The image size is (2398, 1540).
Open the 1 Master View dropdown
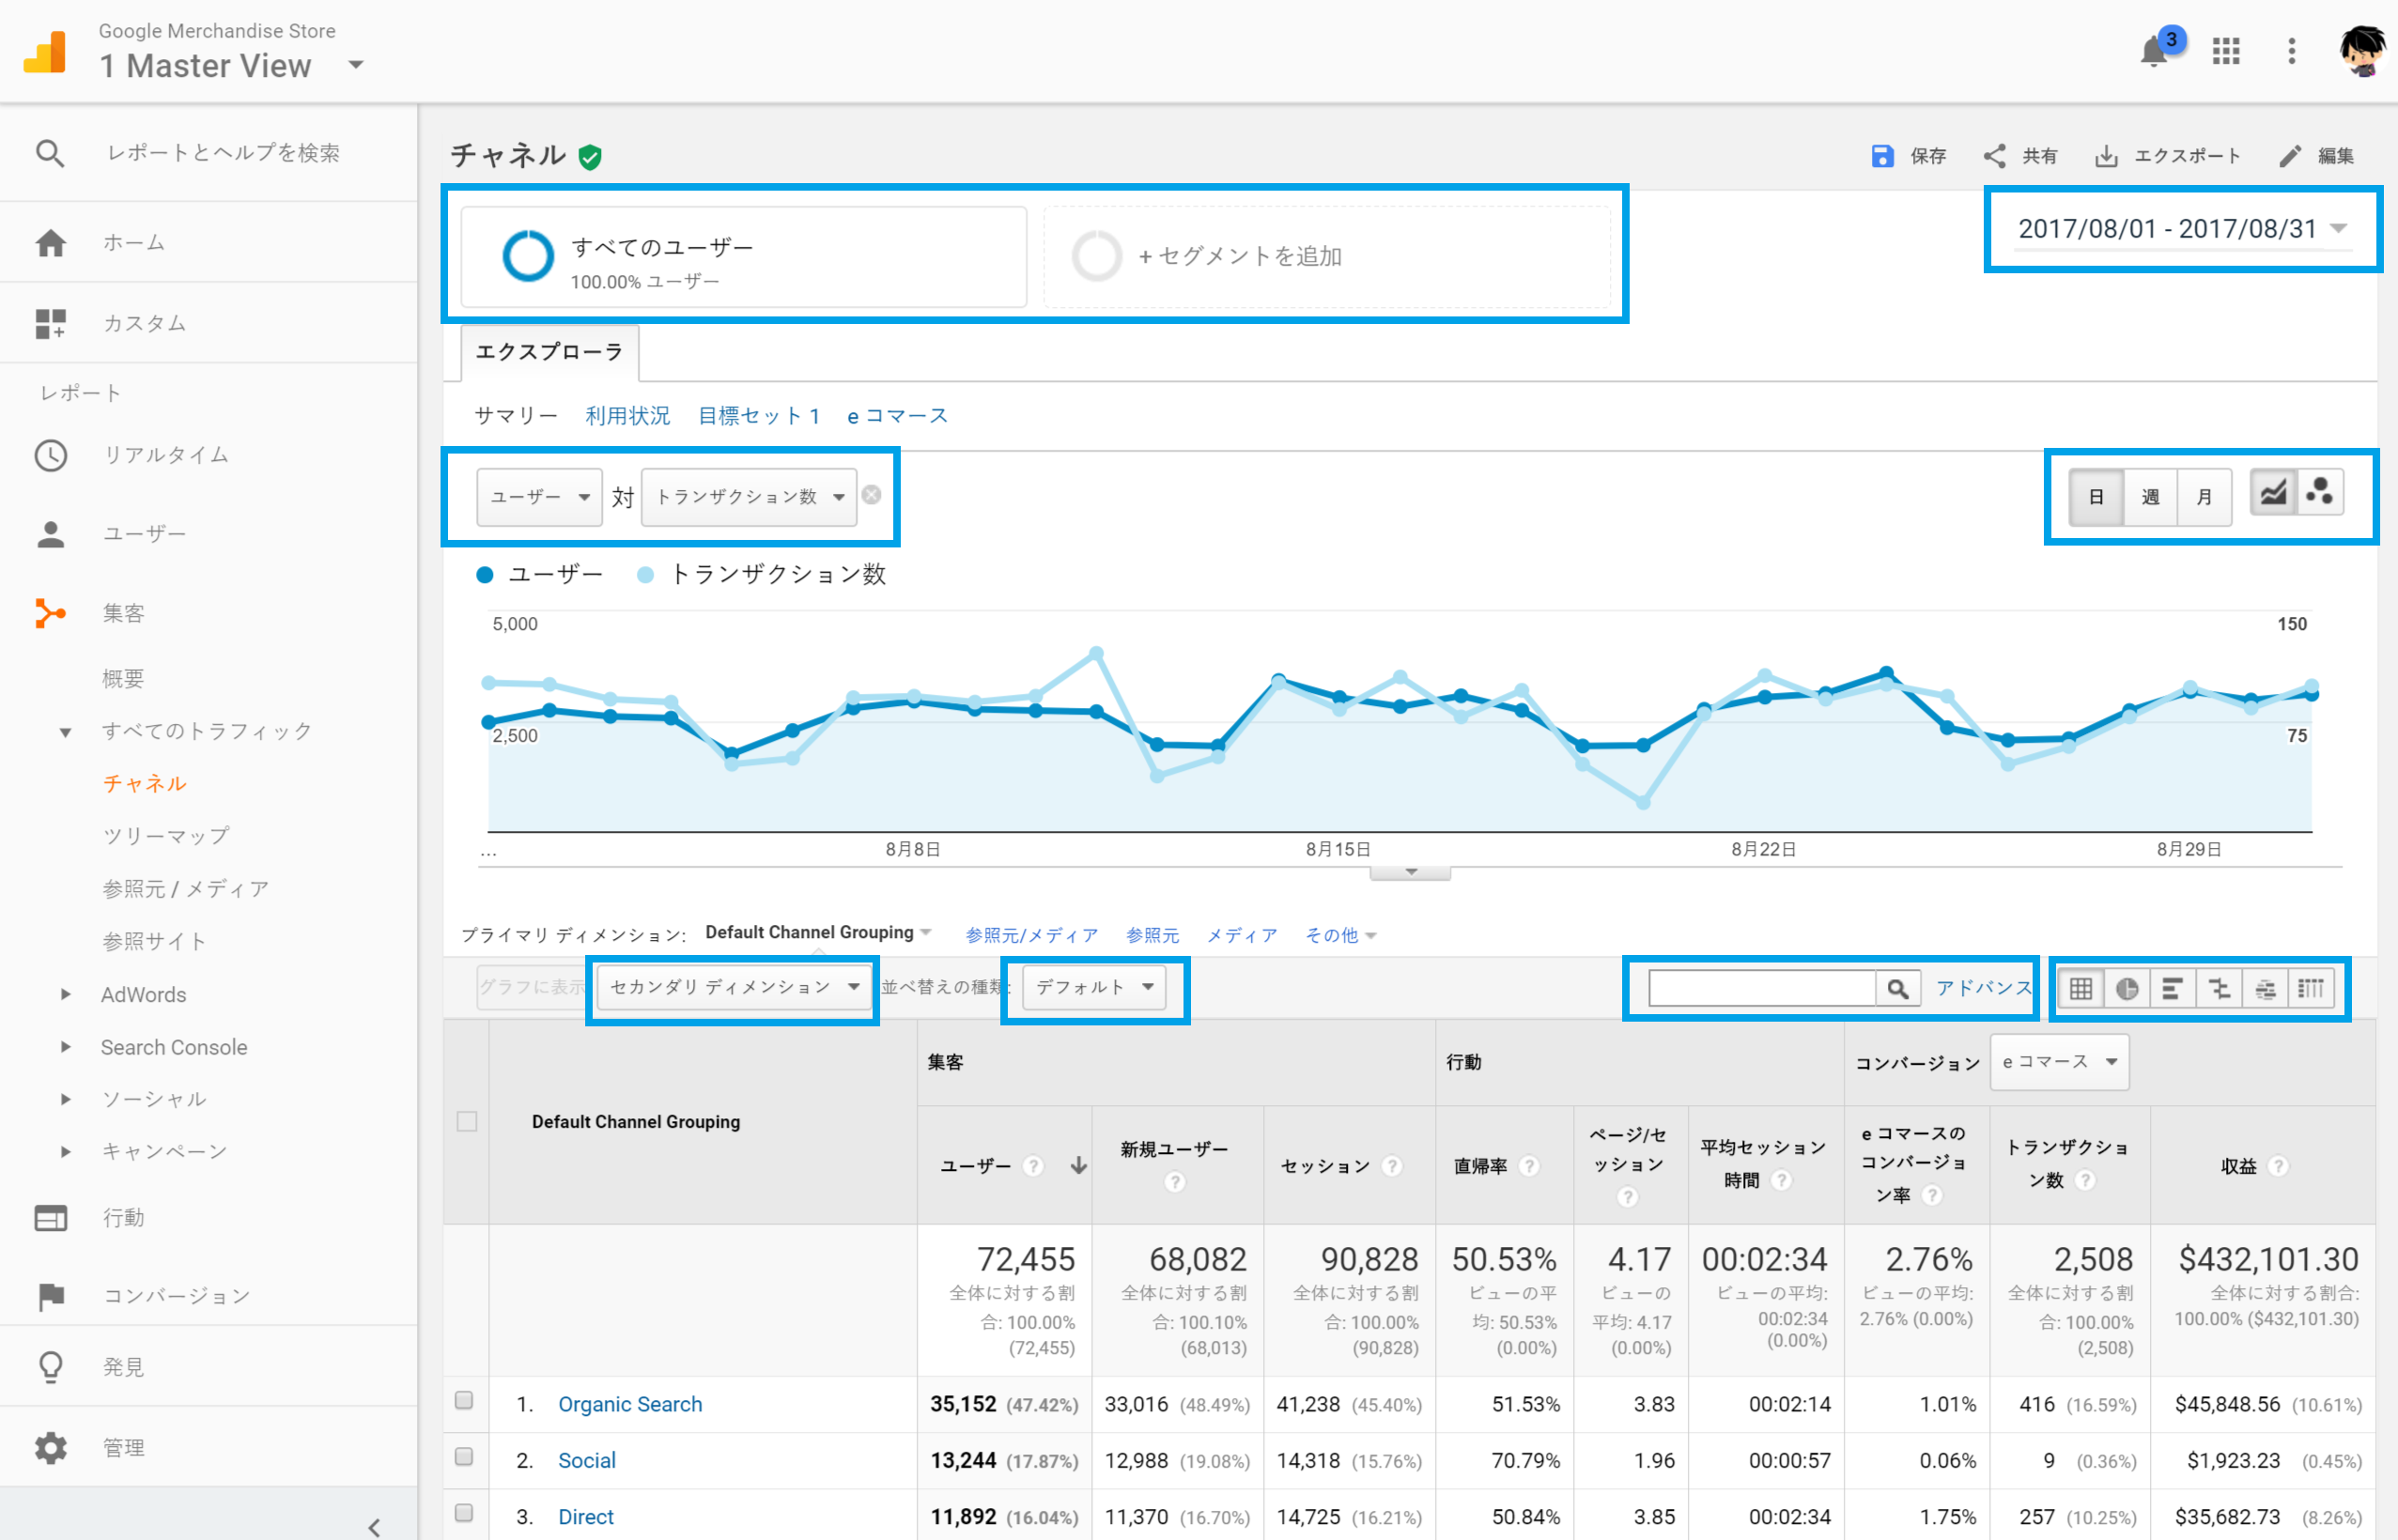(x=232, y=66)
